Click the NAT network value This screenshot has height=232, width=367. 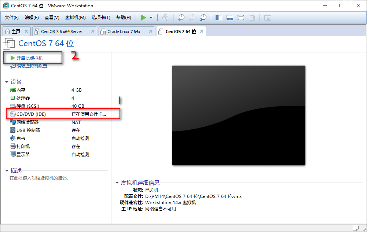[76, 122]
